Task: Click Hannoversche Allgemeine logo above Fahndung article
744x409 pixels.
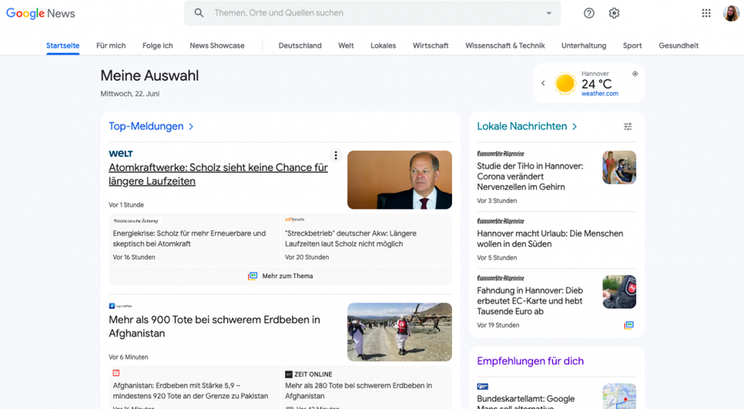Action: click(x=501, y=278)
